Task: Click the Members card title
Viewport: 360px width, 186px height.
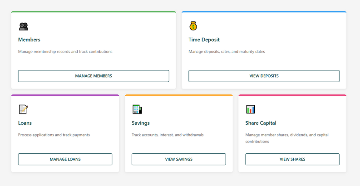Action: point(29,39)
